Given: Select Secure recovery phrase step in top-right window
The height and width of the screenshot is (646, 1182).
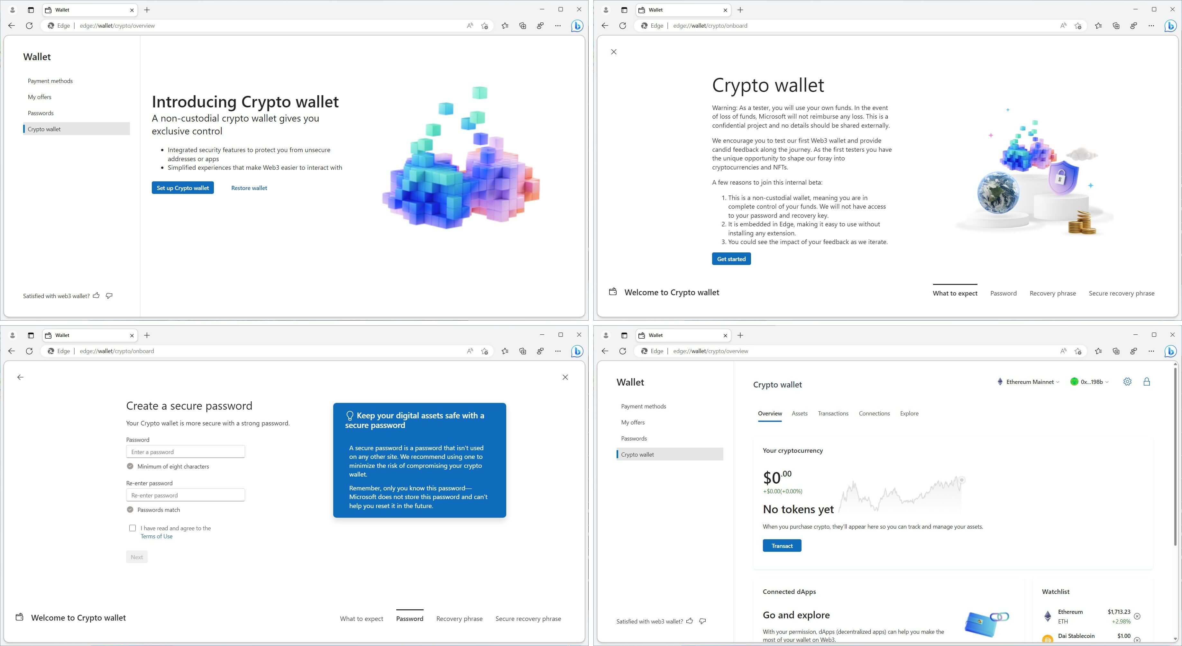Looking at the screenshot, I should (x=1122, y=293).
